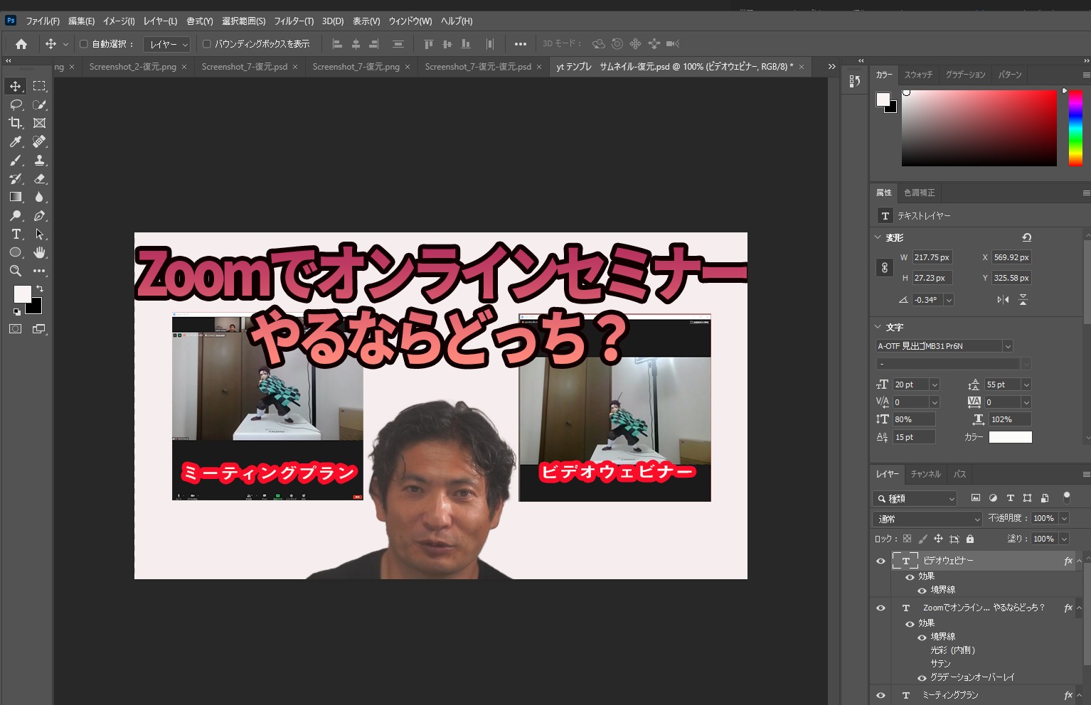Select the Lasso tool

click(16, 104)
